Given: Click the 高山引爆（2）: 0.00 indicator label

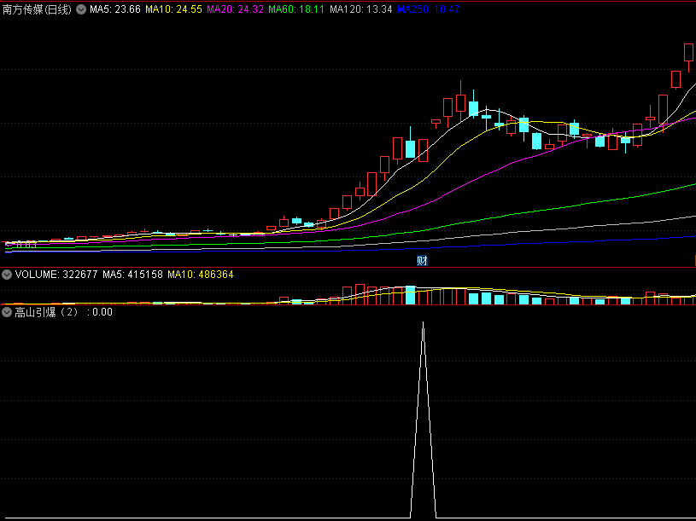Looking at the screenshot, I should click(x=63, y=312).
